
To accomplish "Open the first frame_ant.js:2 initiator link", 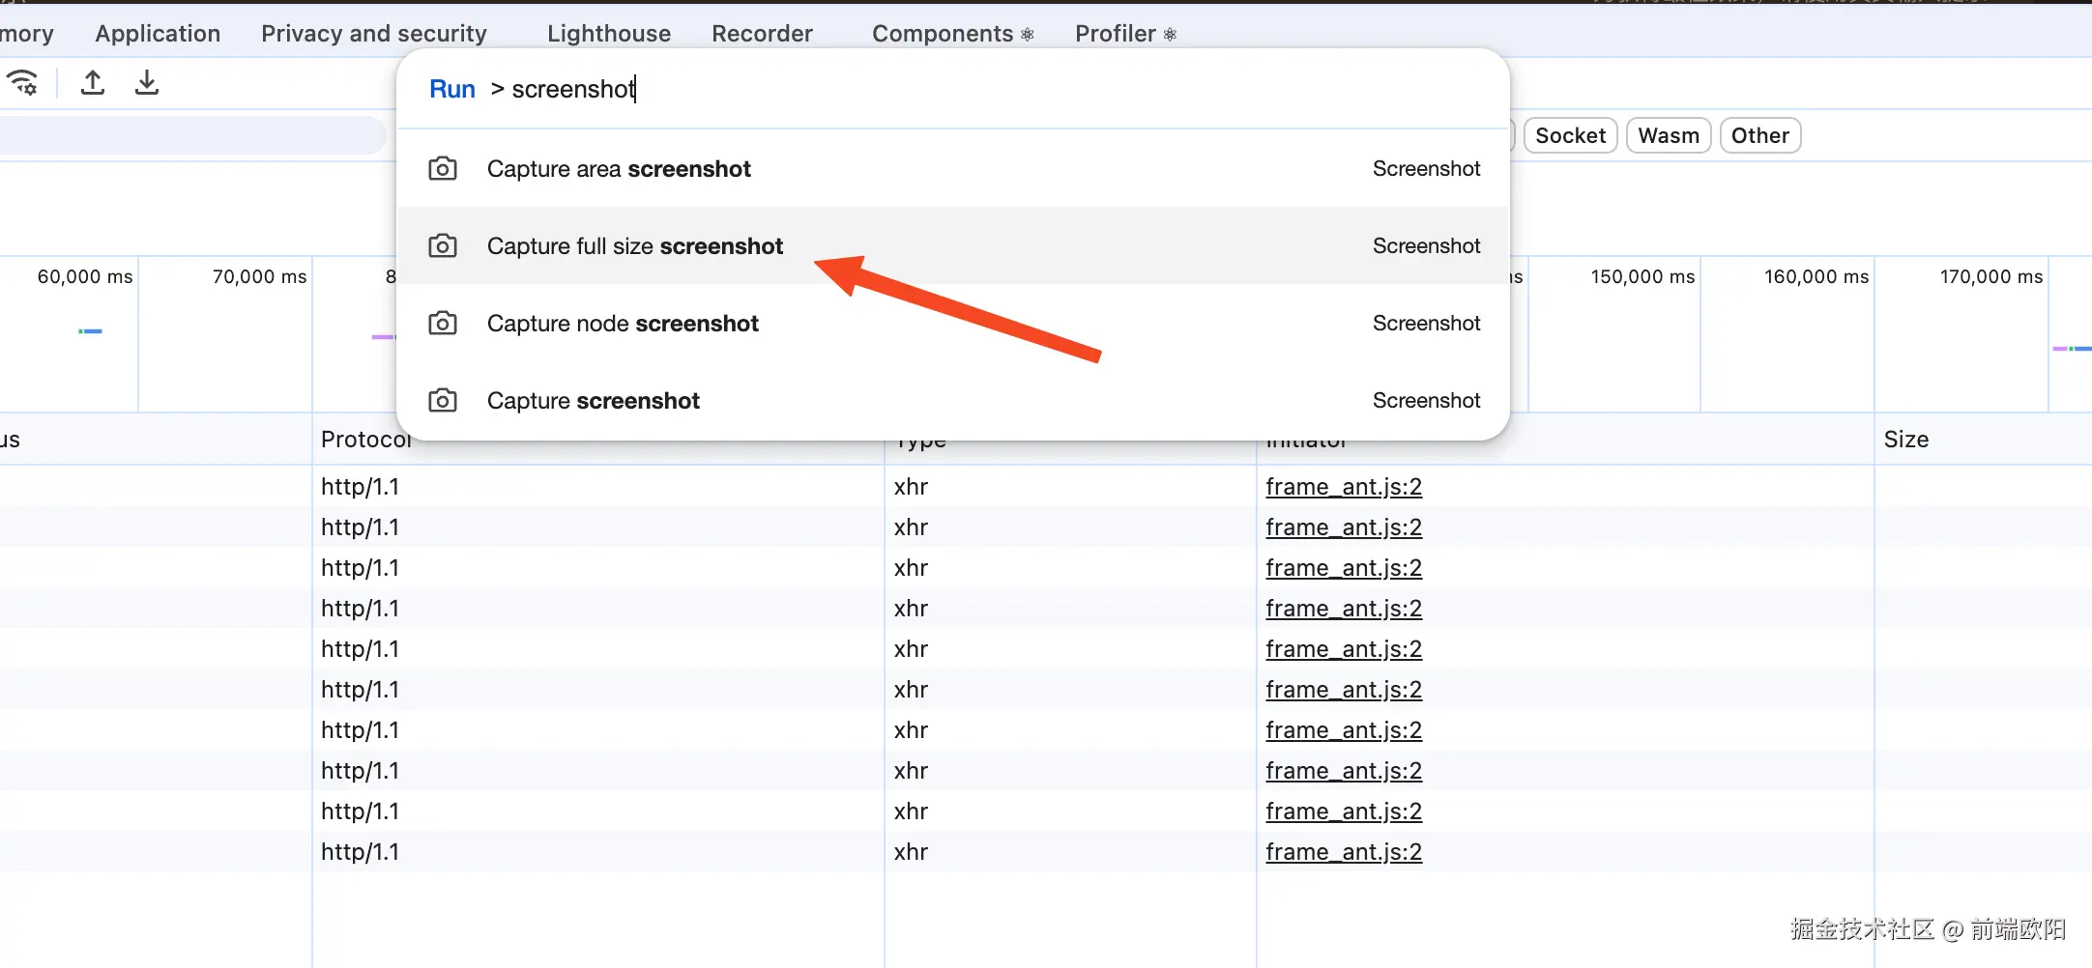I will (1344, 487).
